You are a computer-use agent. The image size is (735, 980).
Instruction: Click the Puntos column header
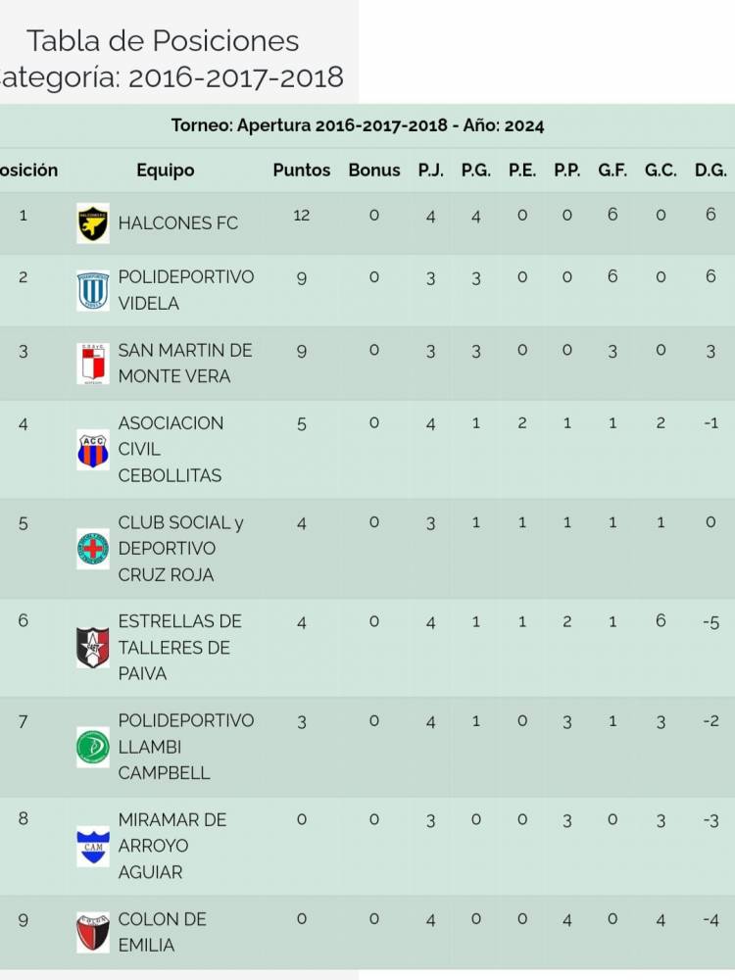coord(301,171)
